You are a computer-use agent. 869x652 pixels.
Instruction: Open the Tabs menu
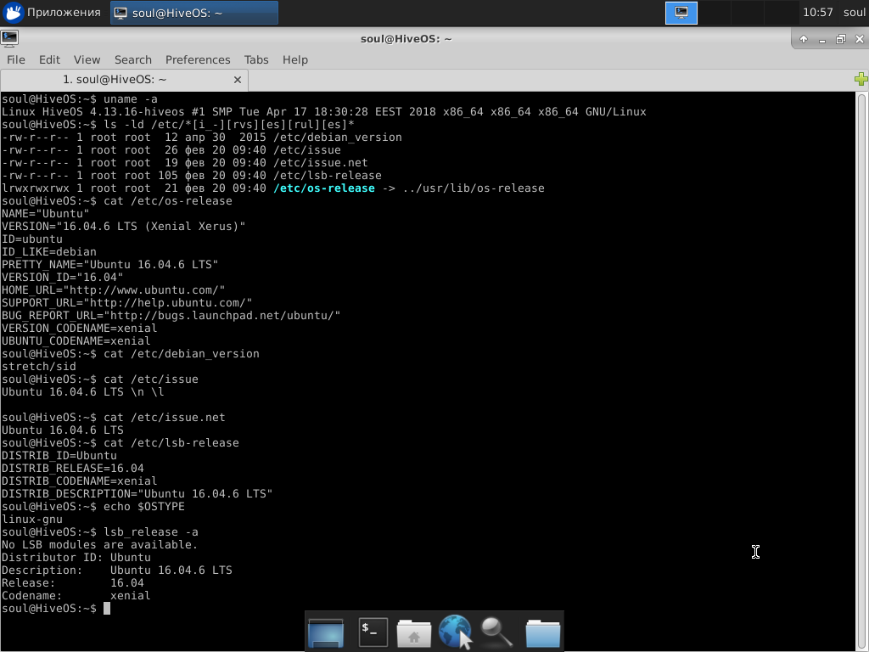pos(256,59)
